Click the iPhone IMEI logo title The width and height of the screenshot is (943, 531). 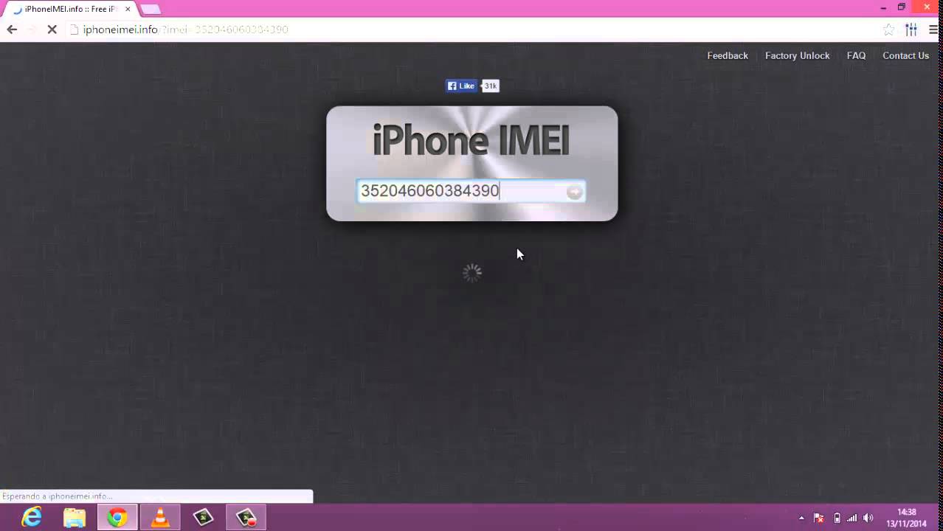click(x=471, y=140)
